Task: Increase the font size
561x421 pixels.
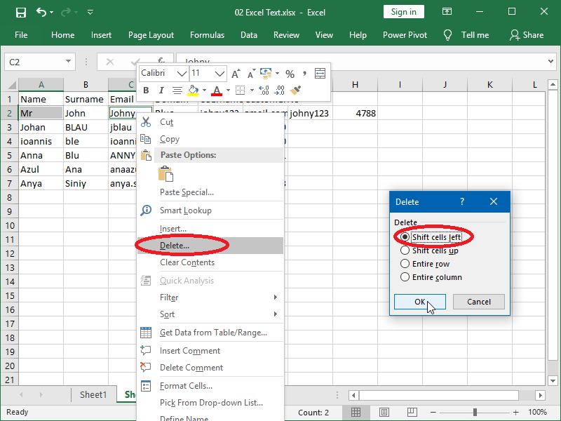Action: [236, 72]
